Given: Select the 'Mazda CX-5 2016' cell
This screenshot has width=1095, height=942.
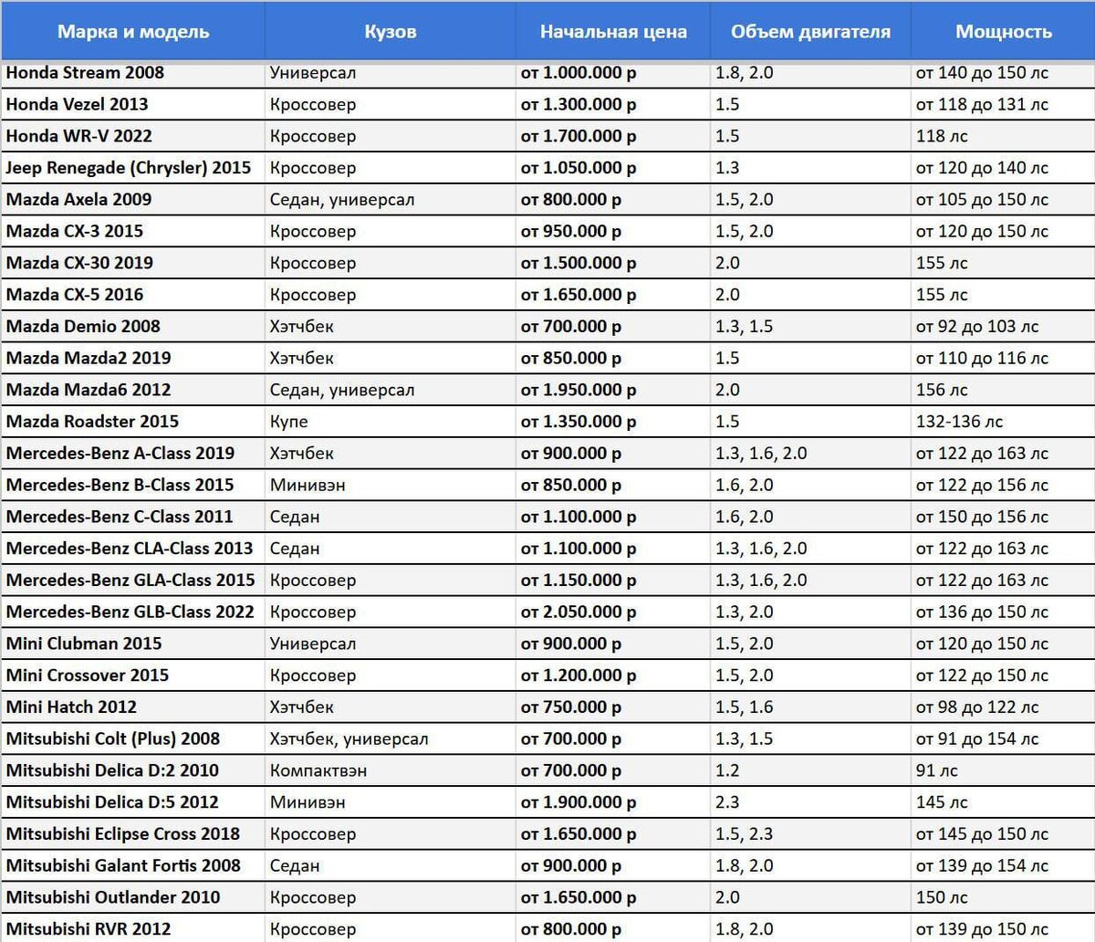Looking at the screenshot, I should point(133,295).
